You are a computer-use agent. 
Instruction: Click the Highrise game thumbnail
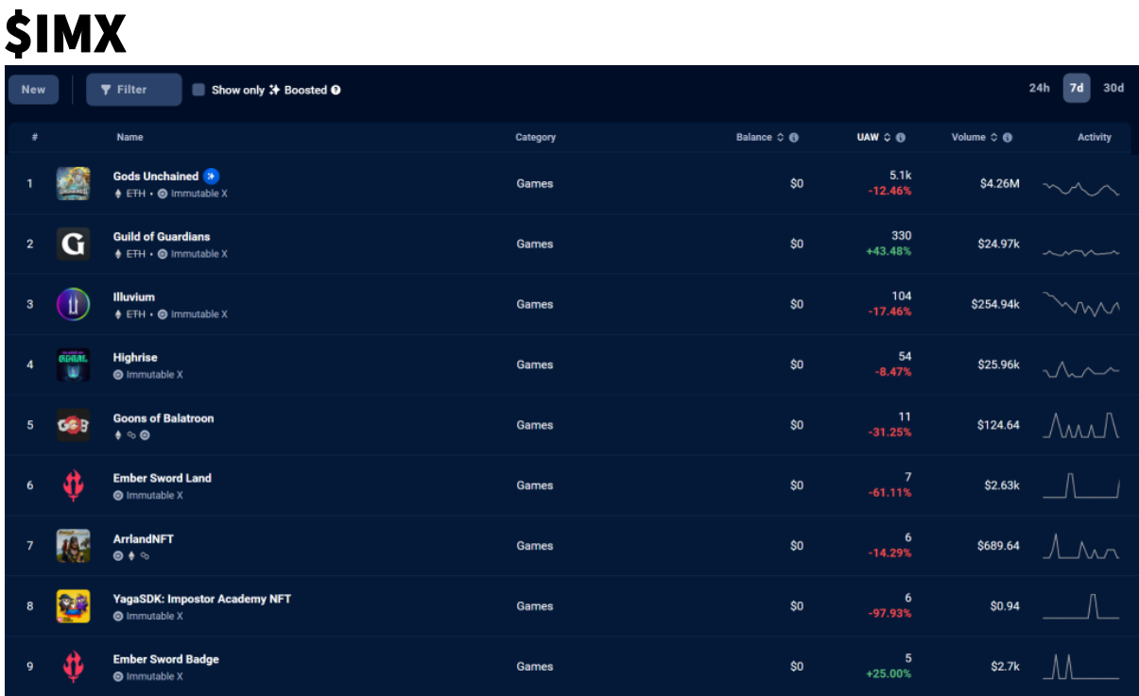[x=72, y=365]
